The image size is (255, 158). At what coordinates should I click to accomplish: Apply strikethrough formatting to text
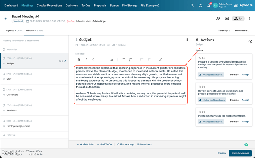coord(93,60)
